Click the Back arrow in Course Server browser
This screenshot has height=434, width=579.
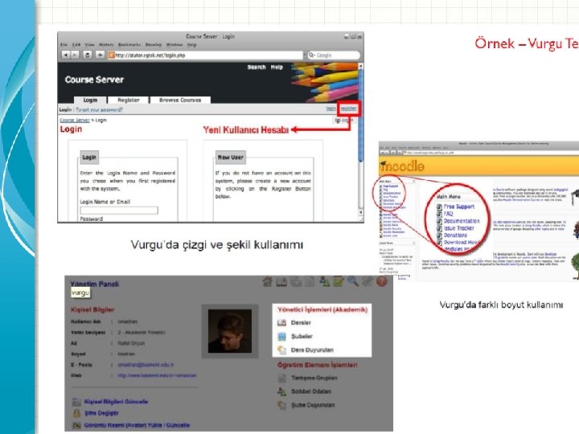click(x=65, y=55)
